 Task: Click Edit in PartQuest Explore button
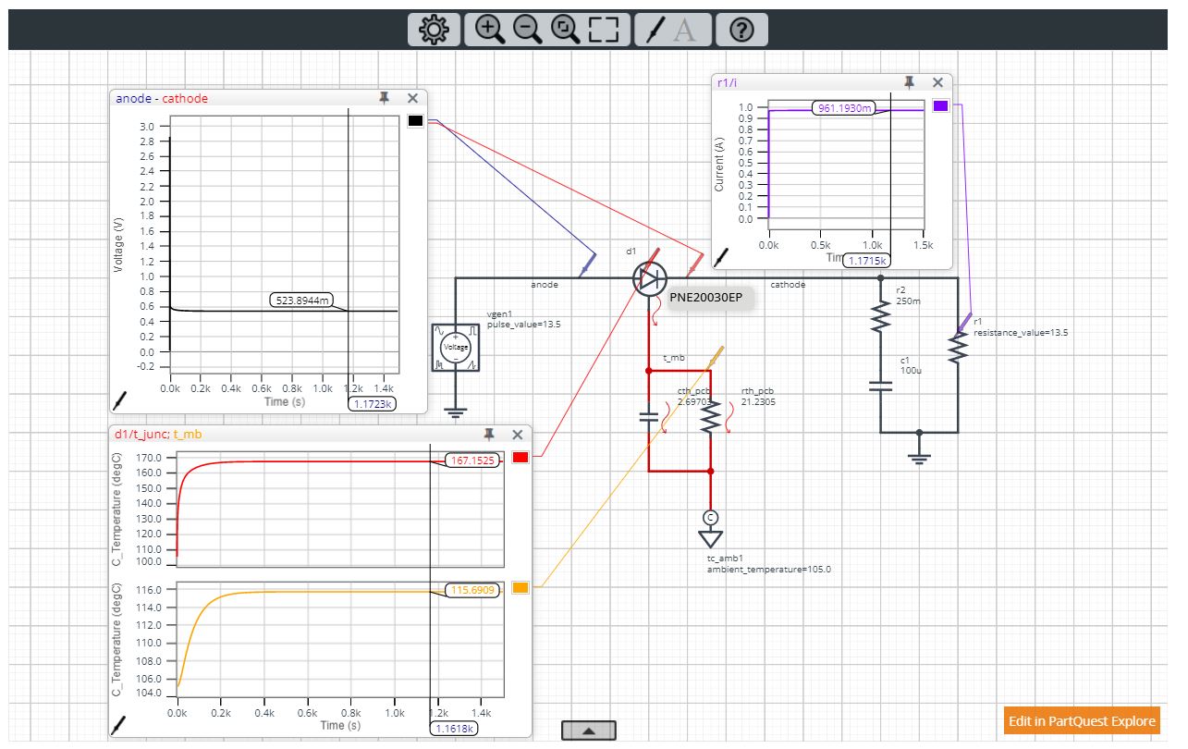click(x=1081, y=720)
